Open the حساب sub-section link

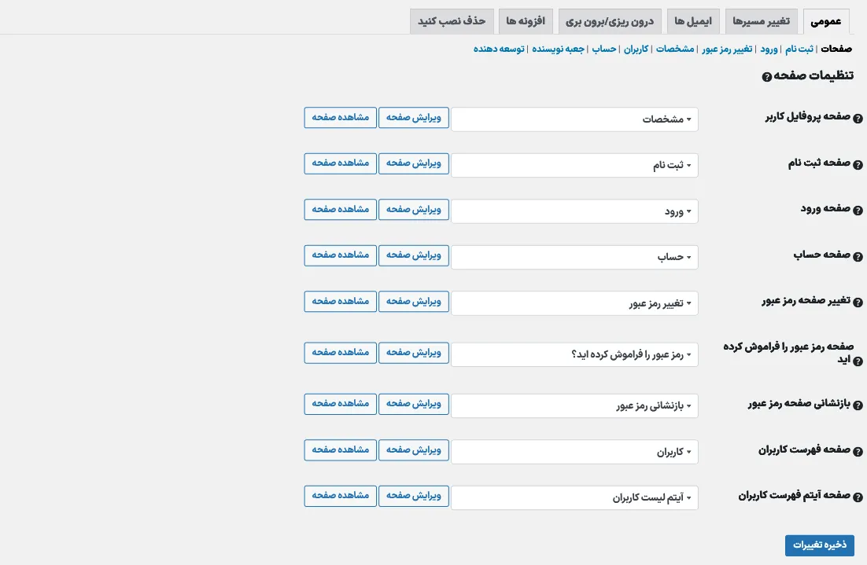click(x=603, y=50)
